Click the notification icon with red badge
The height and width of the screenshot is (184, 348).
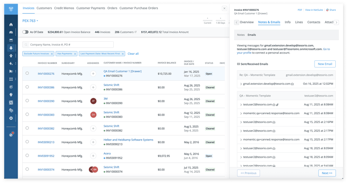tap(11, 134)
